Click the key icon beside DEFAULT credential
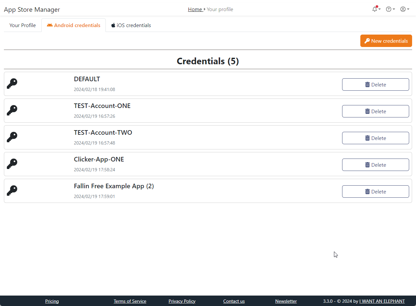This screenshot has width=416, height=306. pos(12,84)
